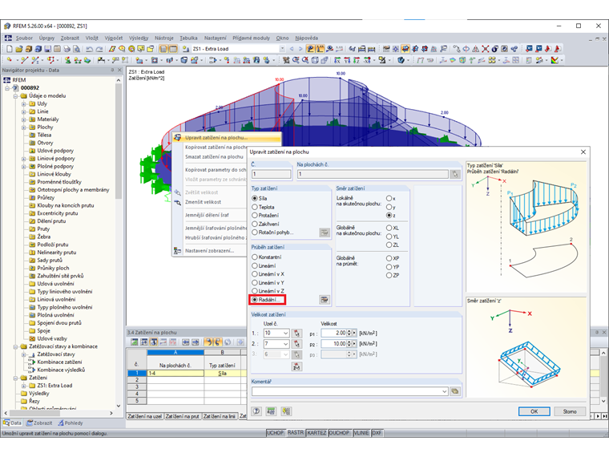Click the Undo arrow icon
Screen dimensions: 609x457
pos(89,49)
